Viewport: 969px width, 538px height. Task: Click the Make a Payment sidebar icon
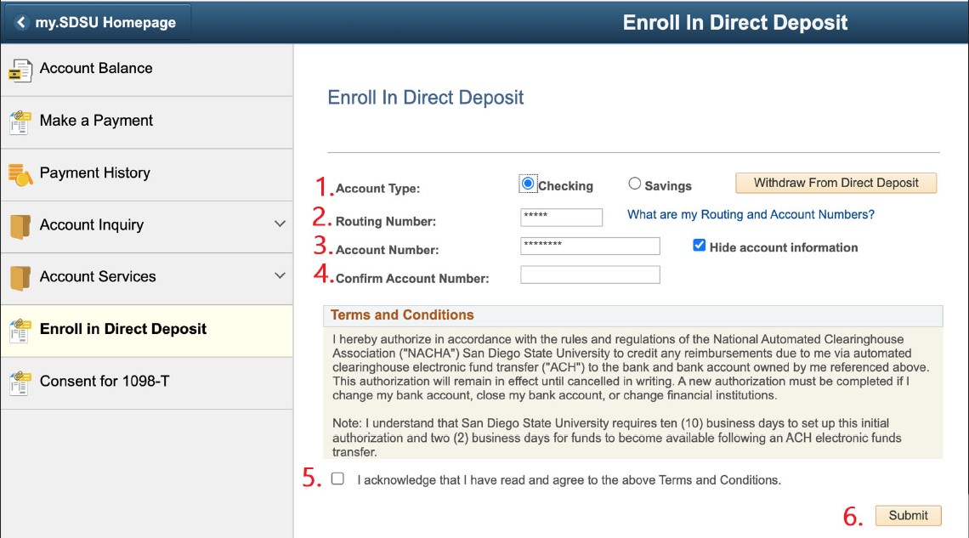pos(20,122)
